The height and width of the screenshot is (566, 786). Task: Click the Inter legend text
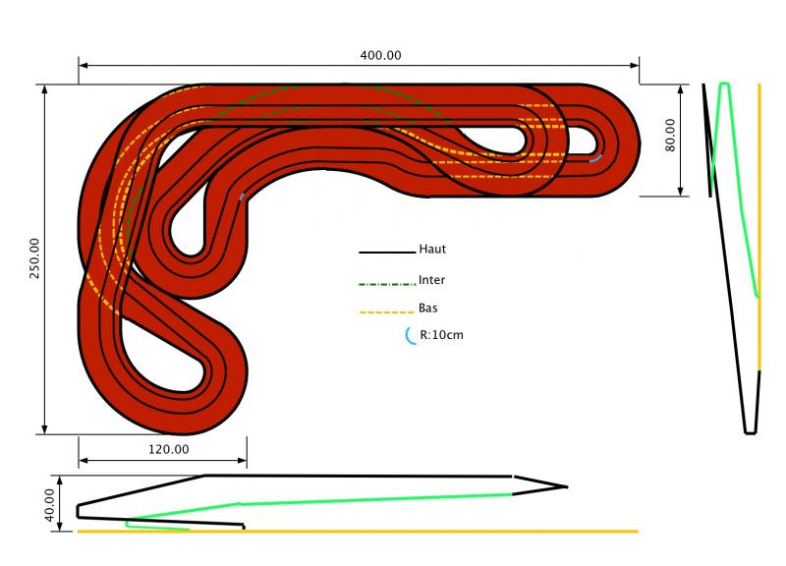(x=432, y=280)
